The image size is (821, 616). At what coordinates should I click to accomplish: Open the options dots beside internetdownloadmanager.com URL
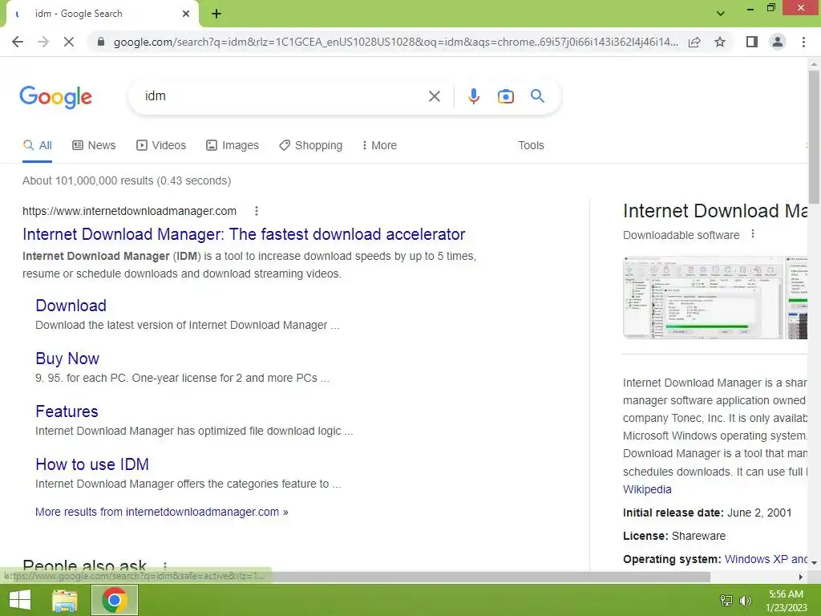256,211
